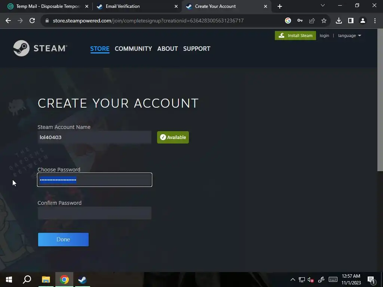Viewport: 383px width, 287px height.
Task: Open the COMMUNITY menu
Action: click(134, 49)
